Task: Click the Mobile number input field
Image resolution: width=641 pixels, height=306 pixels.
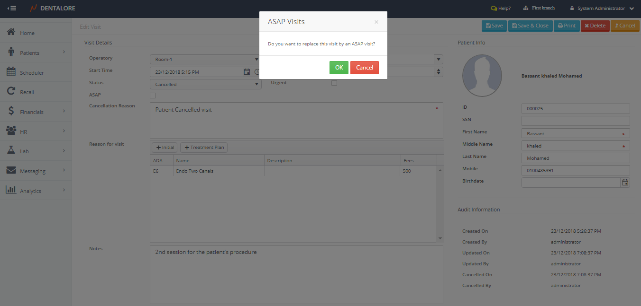Action: point(575,170)
